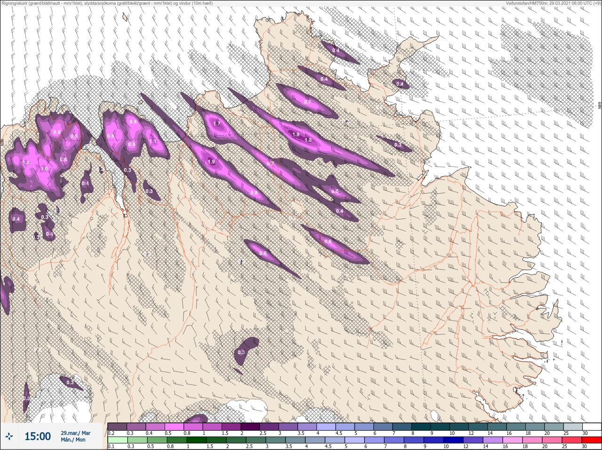Select navy blue swatch between 10 and 12, bottom row
The width and height of the screenshot is (602, 450).
(453, 440)
